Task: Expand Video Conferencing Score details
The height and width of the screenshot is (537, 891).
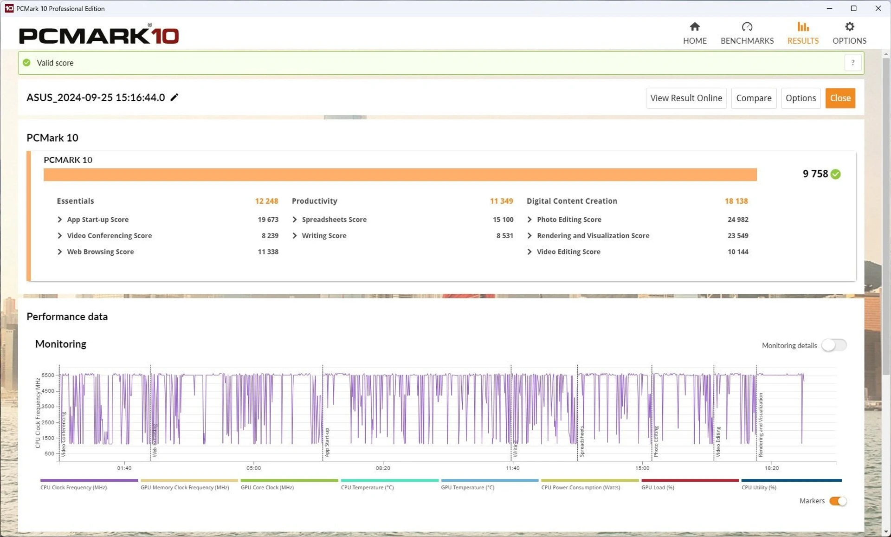Action: point(59,236)
